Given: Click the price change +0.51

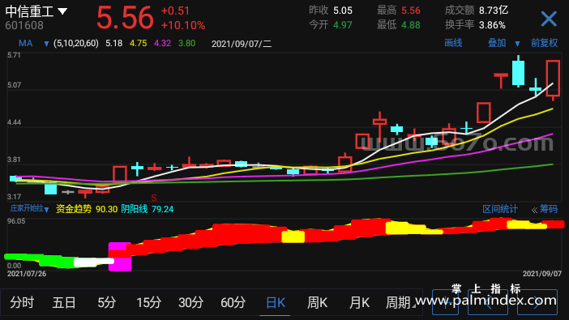Looking at the screenshot, I should 175,11.
